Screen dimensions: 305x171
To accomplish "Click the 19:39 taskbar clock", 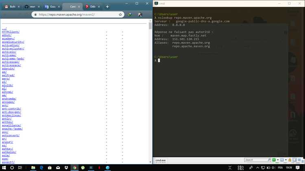I will [289, 167].
